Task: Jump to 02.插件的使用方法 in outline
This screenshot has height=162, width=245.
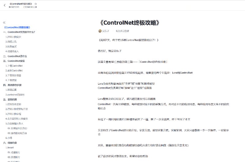Action: click(x=17, y=133)
